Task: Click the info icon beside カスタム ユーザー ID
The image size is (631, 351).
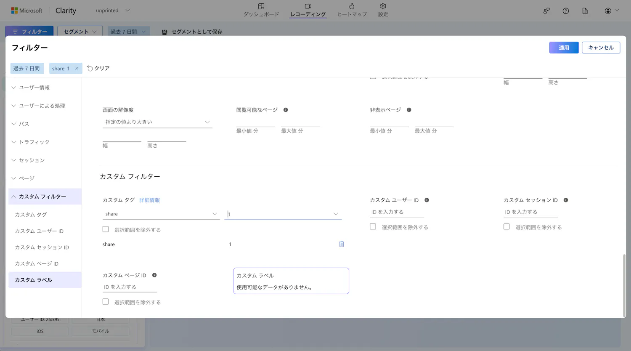Action: coord(427,200)
